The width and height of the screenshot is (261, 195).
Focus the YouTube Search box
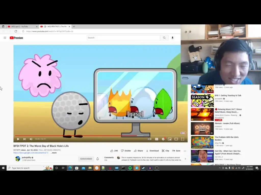[x=123, y=38]
